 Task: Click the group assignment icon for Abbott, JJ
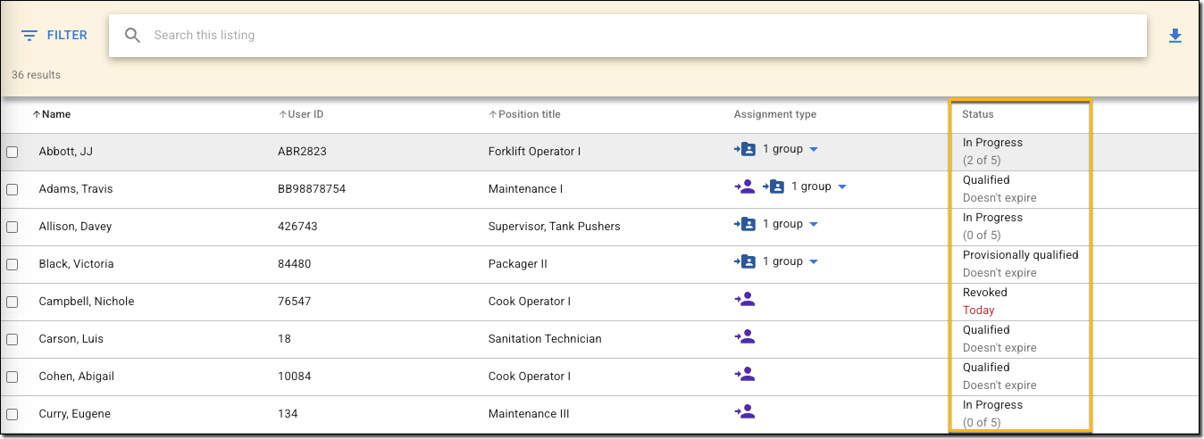click(x=745, y=150)
